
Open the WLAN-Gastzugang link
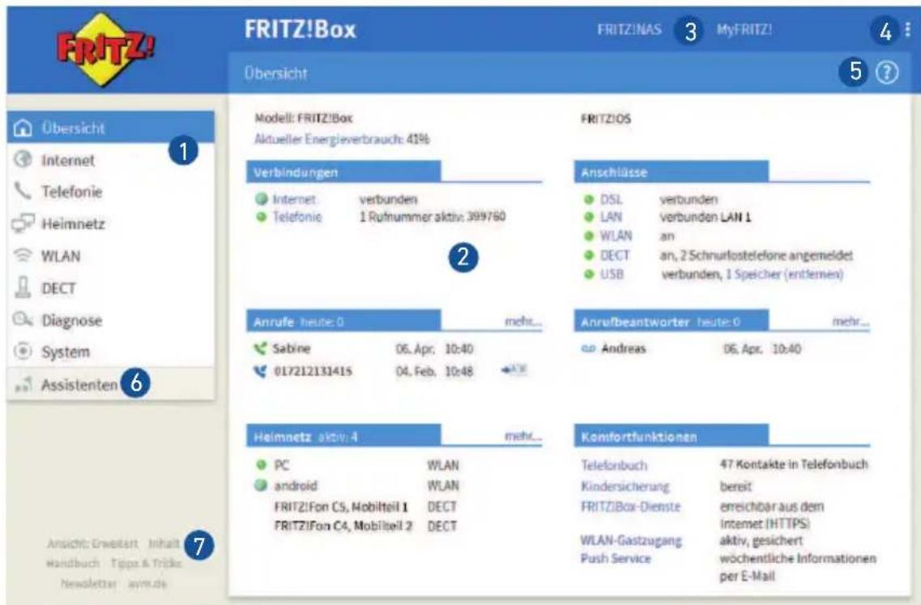(x=631, y=540)
